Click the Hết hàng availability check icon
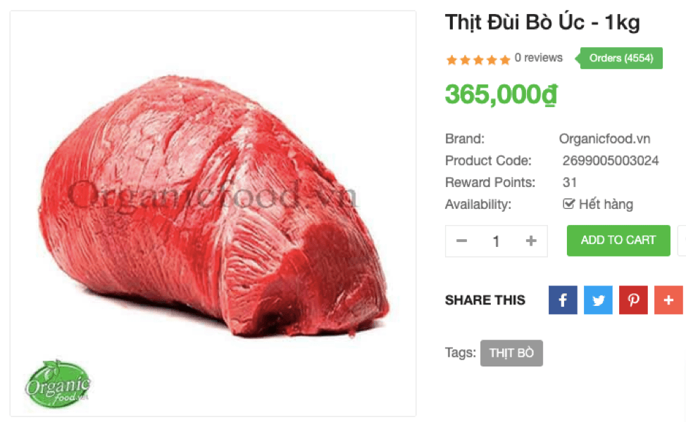The height and width of the screenshot is (422, 686). pos(568,203)
